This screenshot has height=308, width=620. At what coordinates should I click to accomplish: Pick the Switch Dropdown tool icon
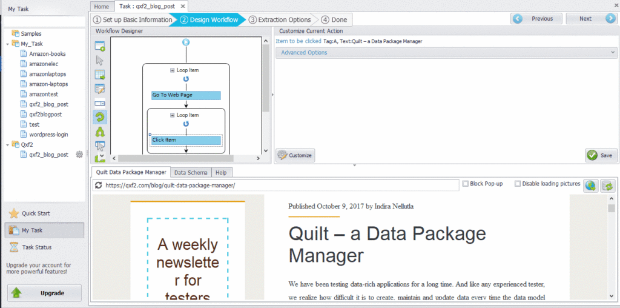(100, 103)
